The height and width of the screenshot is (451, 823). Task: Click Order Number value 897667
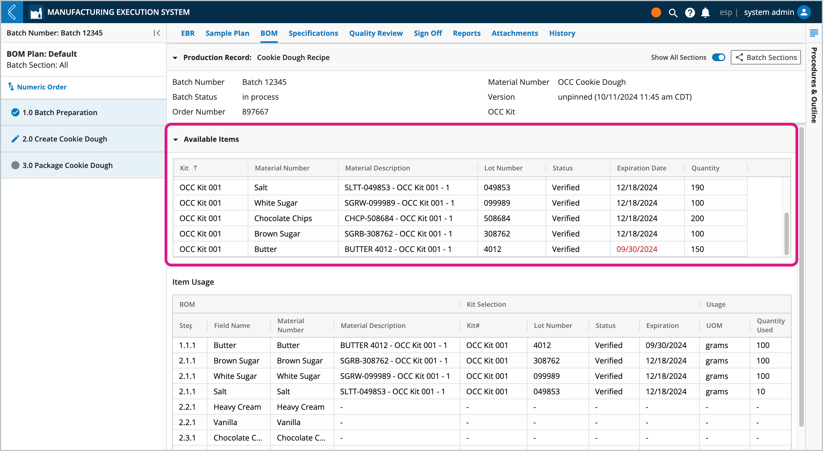coord(255,112)
